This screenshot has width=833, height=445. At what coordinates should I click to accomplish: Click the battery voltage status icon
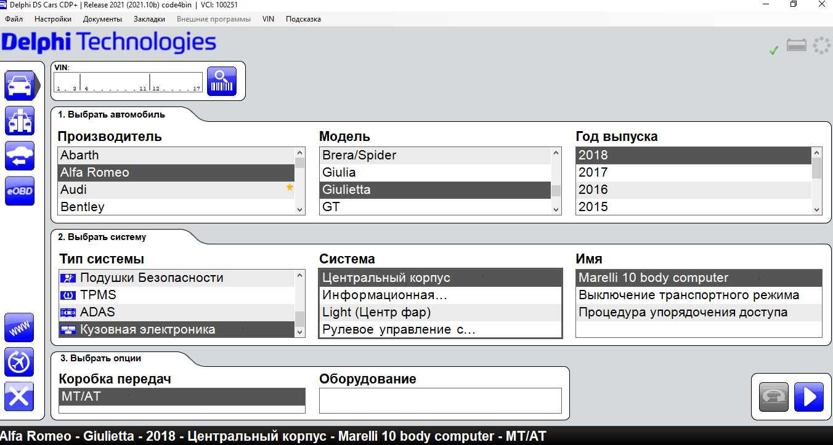tap(797, 46)
